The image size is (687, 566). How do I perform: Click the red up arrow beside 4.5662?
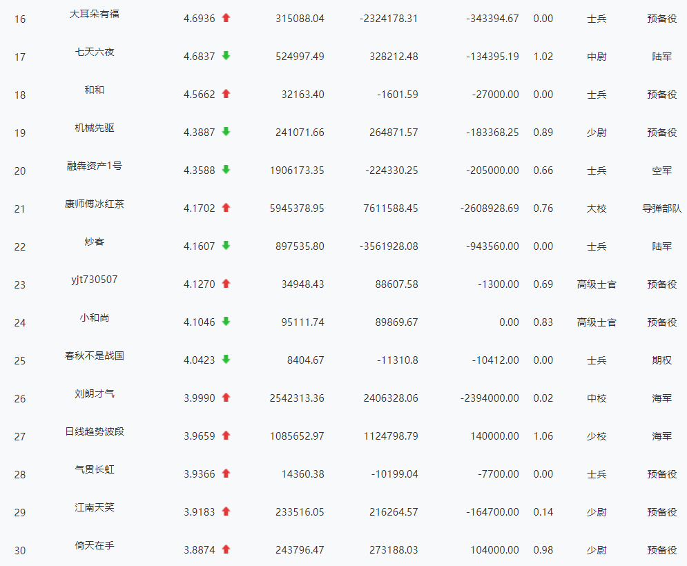pyautogui.click(x=226, y=94)
